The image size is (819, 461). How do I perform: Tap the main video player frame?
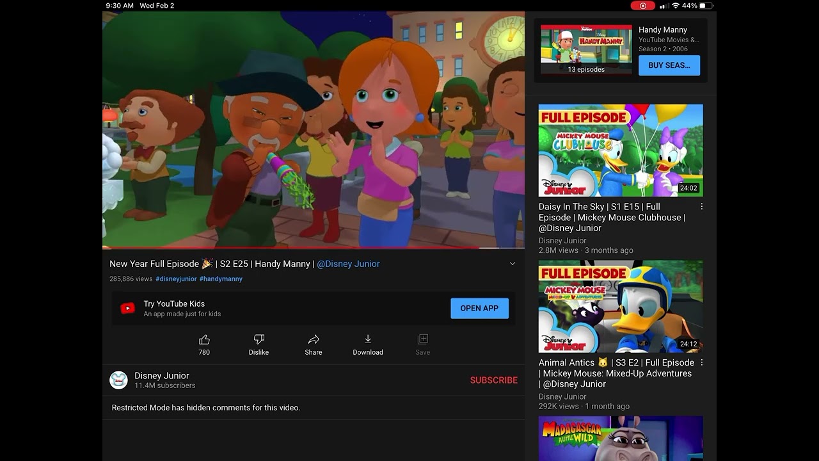[314, 129]
